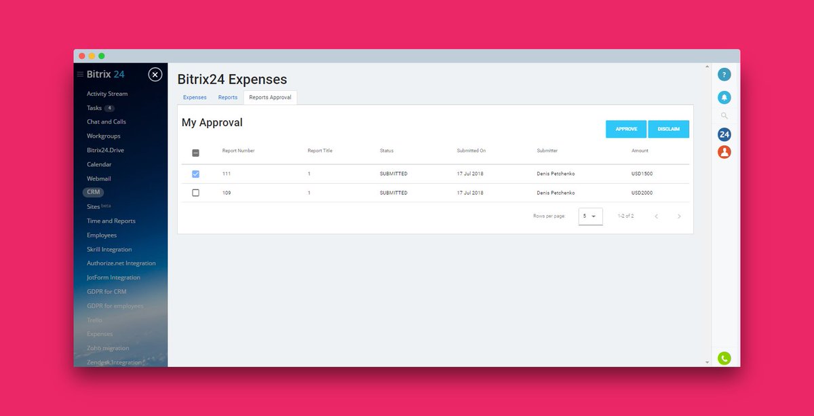This screenshot has height=416, width=814.
Task: Click the Tasks counter badge showing 4
Action: pos(110,108)
